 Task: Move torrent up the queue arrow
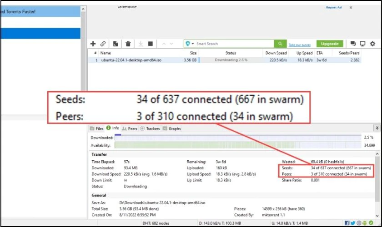pyautogui.click(x=164, y=44)
